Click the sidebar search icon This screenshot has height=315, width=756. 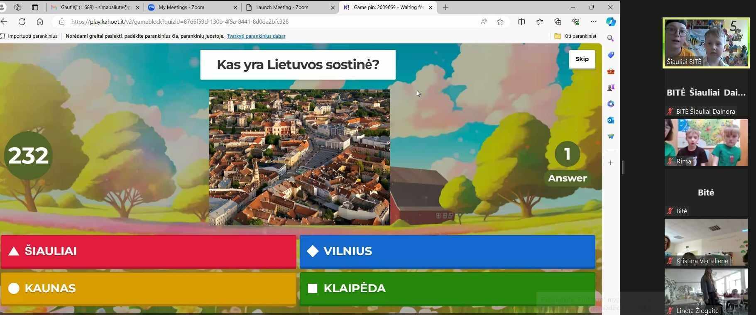point(610,38)
